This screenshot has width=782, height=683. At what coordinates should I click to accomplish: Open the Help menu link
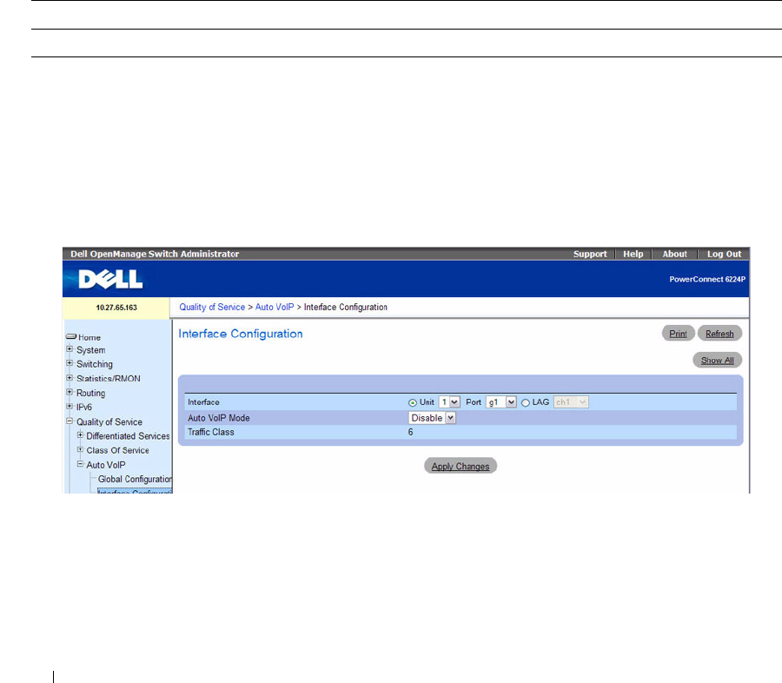pyautogui.click(x=633, y=254)
